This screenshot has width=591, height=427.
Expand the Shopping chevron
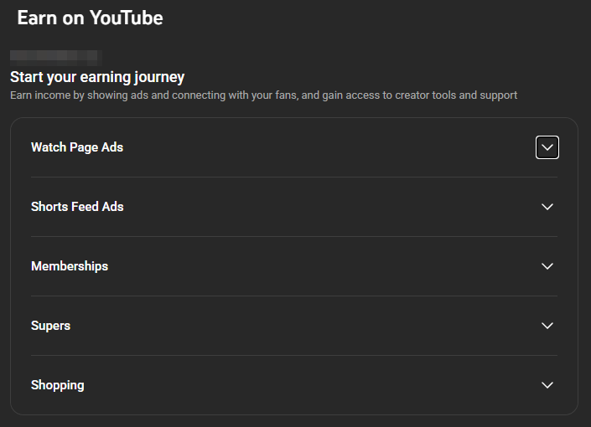click(547, 385)
